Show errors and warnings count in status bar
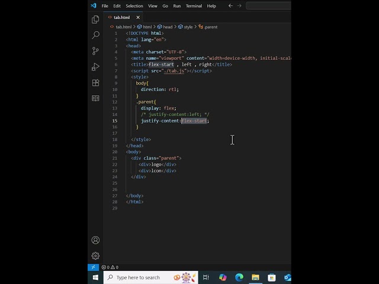The width and height of the screenshot is (379, 284). click(110, 267)
